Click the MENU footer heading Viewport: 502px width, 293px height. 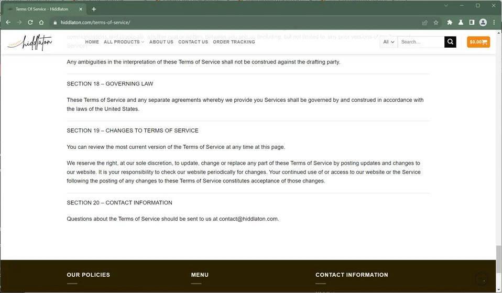pos(200,275)
